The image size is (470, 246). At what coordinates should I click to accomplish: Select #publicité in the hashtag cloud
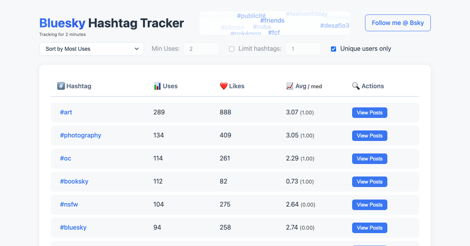pos(251,16)
